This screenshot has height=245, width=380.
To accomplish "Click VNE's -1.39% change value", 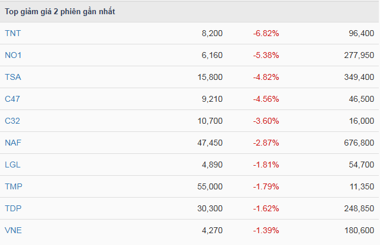I will pyautogui.click(x=266, y=231).
